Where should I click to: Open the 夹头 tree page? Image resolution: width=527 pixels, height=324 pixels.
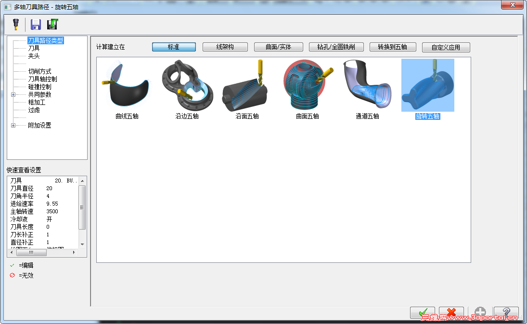(34, 56)
